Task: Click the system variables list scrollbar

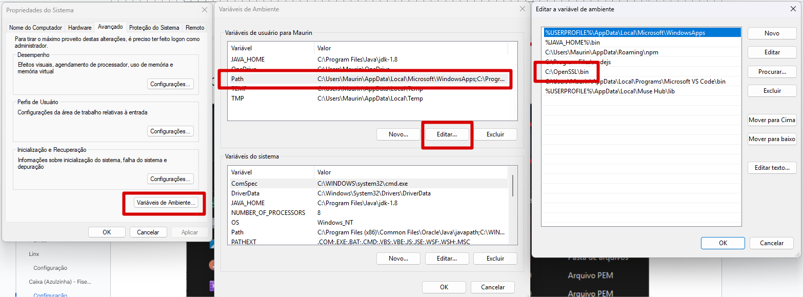Action: click(x=513, y=186)
